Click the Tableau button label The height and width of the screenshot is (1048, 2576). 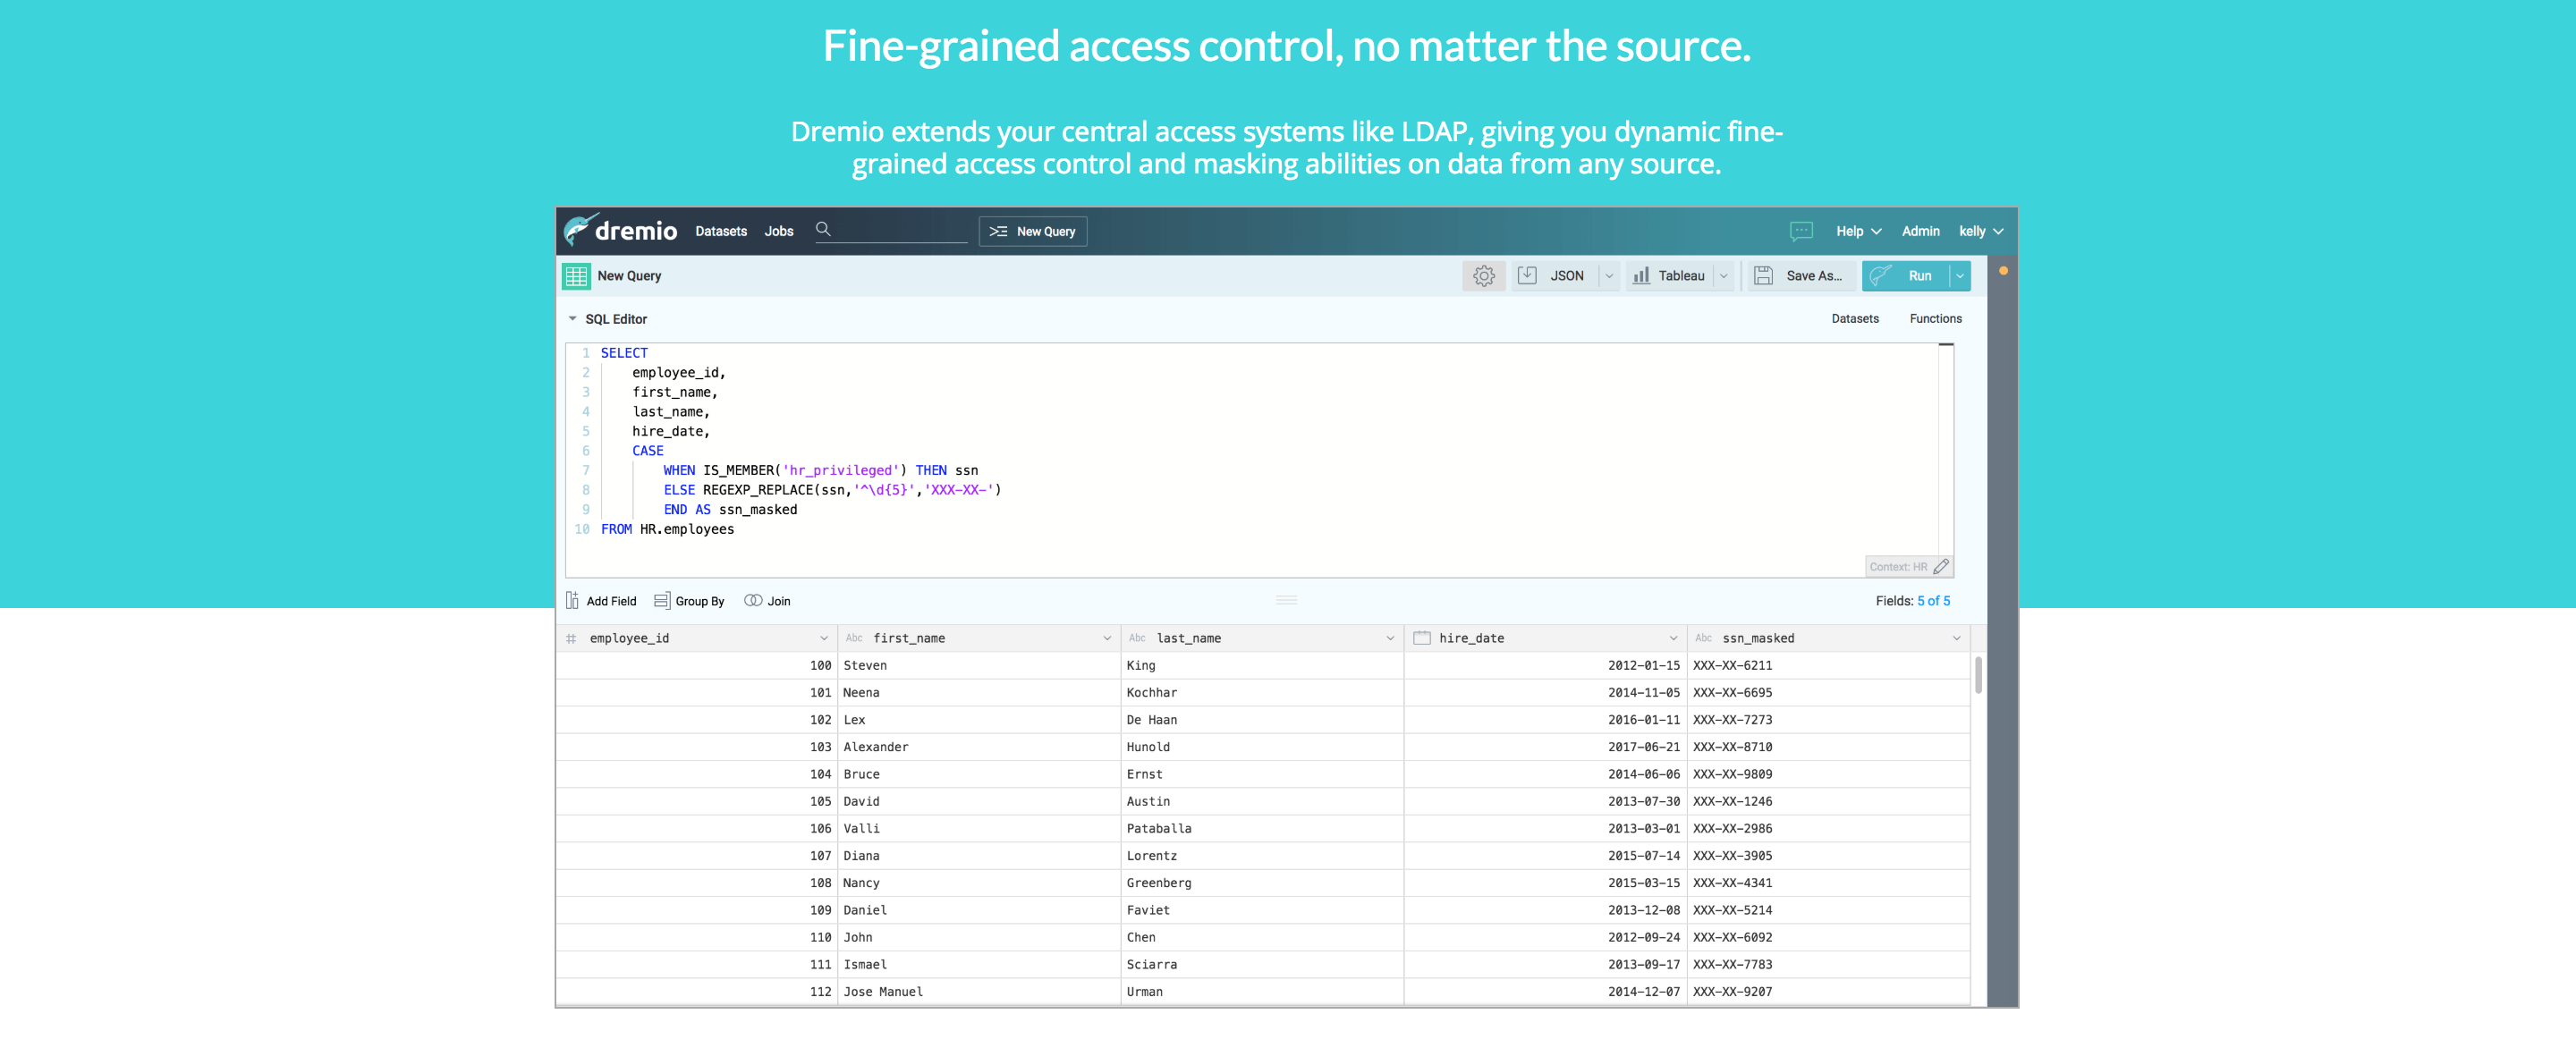1681,276
